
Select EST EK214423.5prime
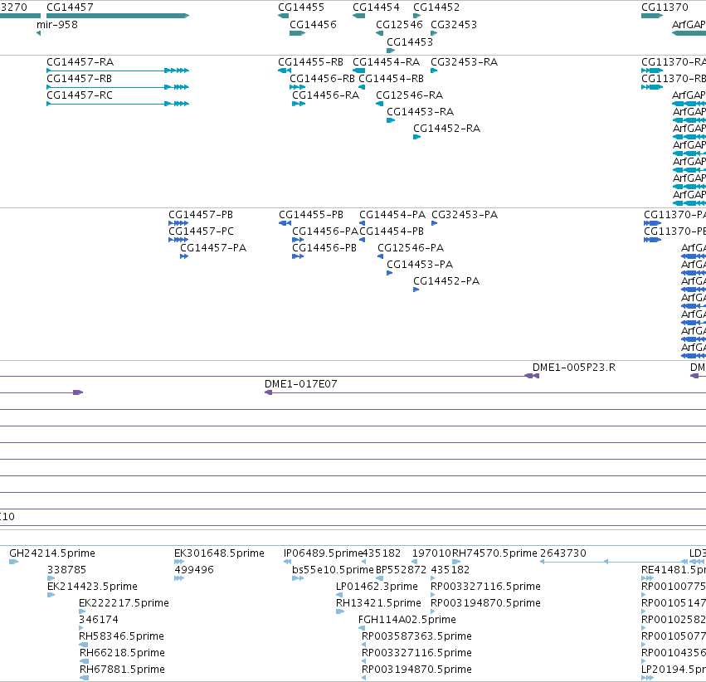click(92, 586)
